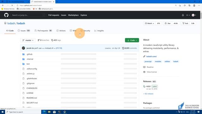
Task: View the 8 branches link
Action: tap(44, 40)
